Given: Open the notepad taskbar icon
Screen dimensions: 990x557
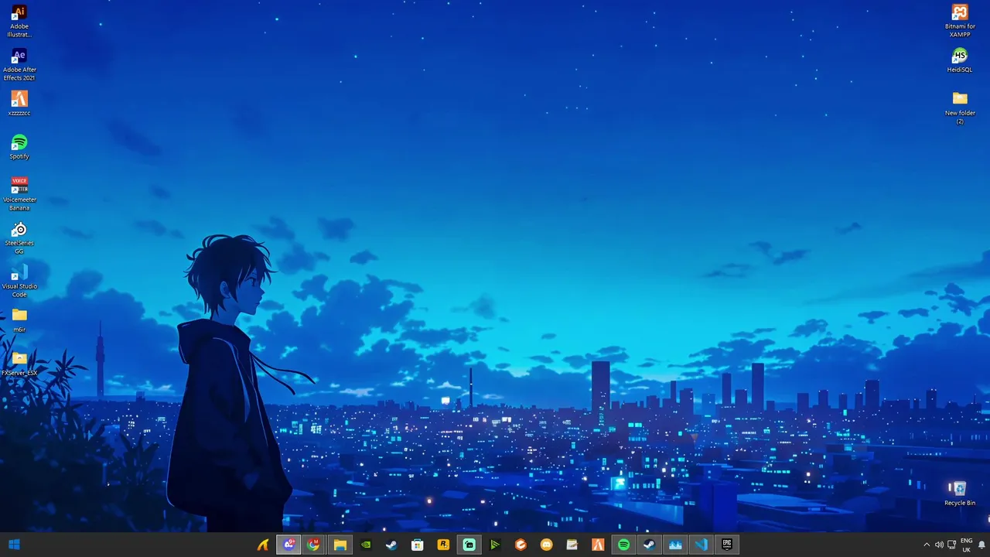Looking at the screenshot, I should [572, 545].
